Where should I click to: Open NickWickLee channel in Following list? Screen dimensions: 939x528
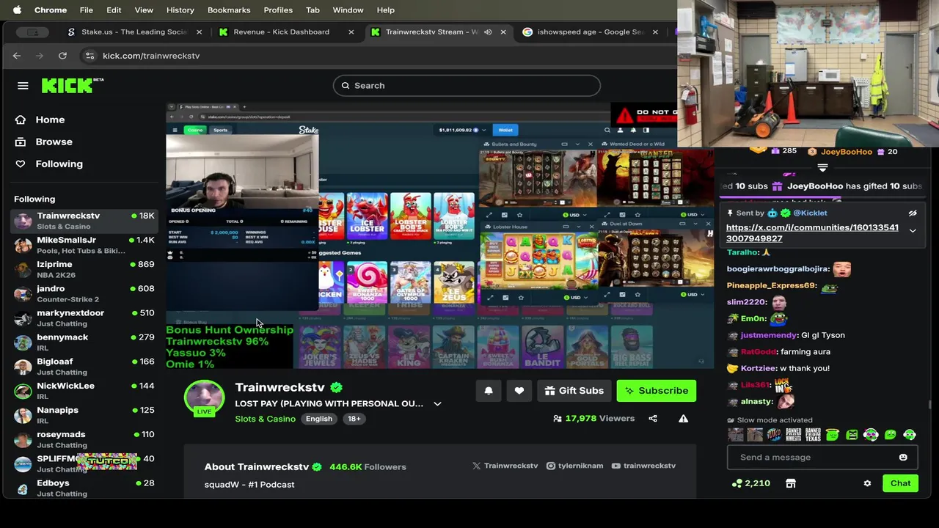[84, 390]
